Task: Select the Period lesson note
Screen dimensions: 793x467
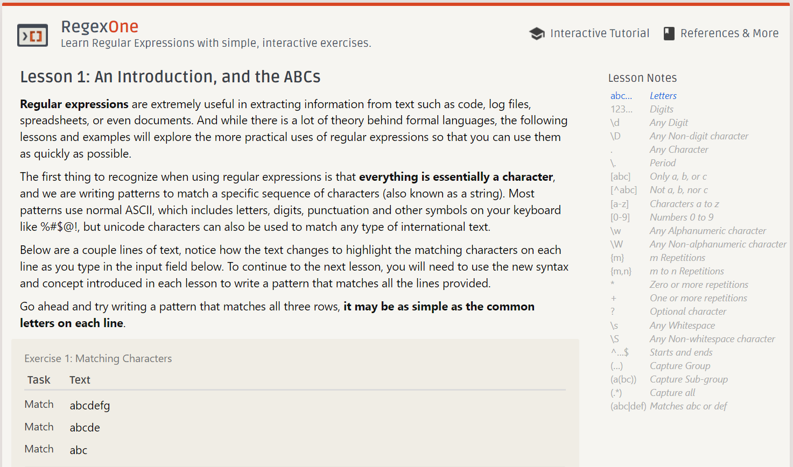Action: click(663, 163)
